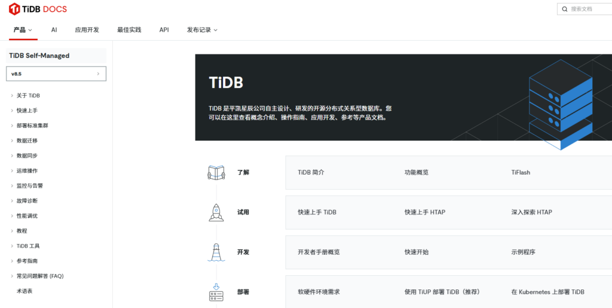Open the 产品 dropdown menu
This screenshot has width=612, height=308.
pos(23,30)
